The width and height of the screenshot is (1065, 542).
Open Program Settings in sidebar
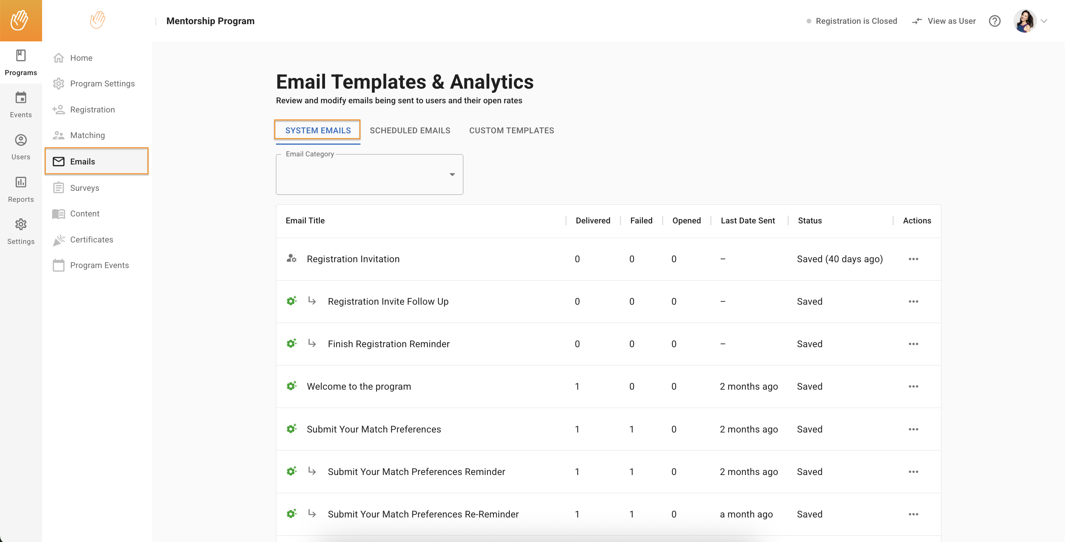102,83
